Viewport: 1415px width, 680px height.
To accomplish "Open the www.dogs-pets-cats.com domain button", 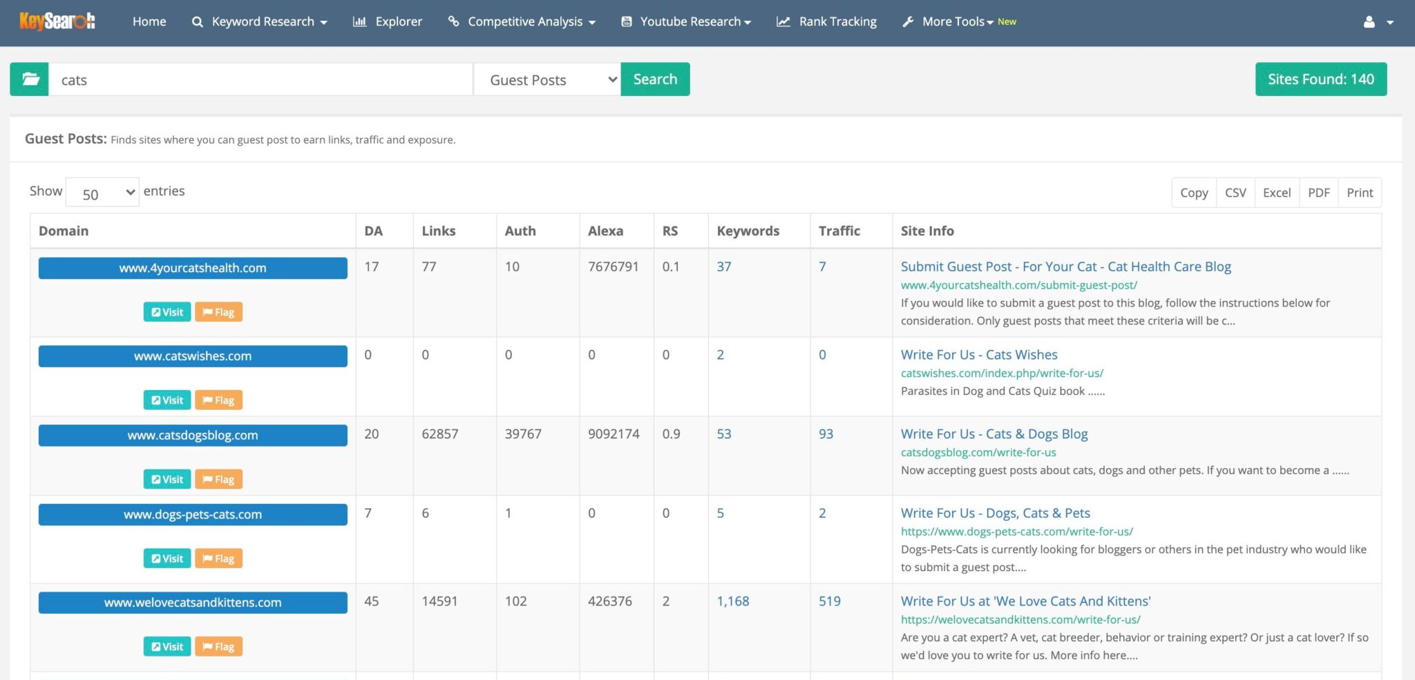I will pos(193,514).
